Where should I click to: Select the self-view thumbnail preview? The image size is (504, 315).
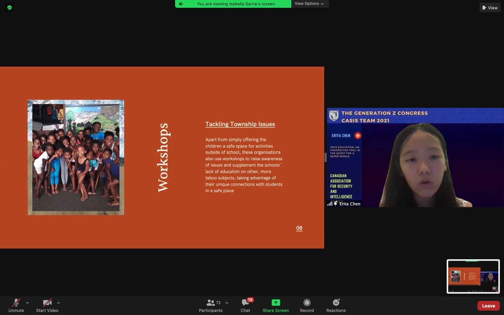[473, 276]
